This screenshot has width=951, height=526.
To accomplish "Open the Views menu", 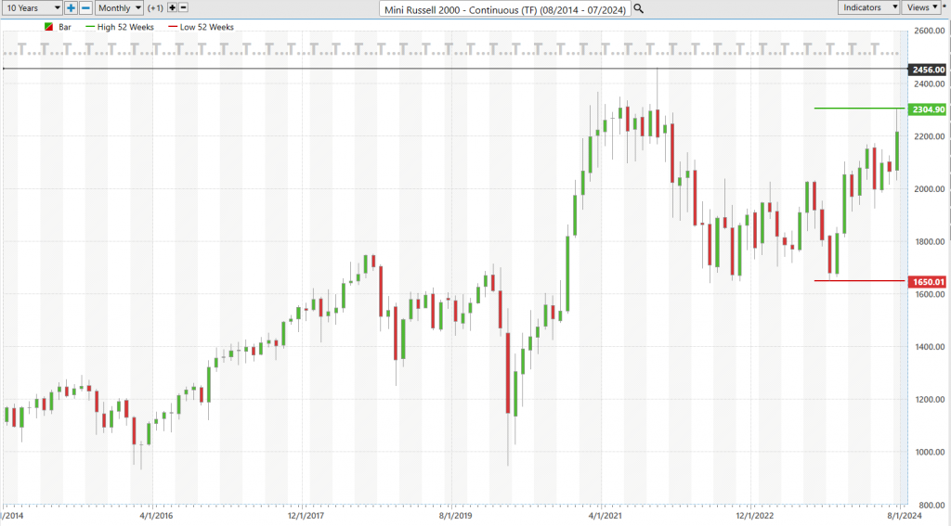I will click(x=921, y=7).
